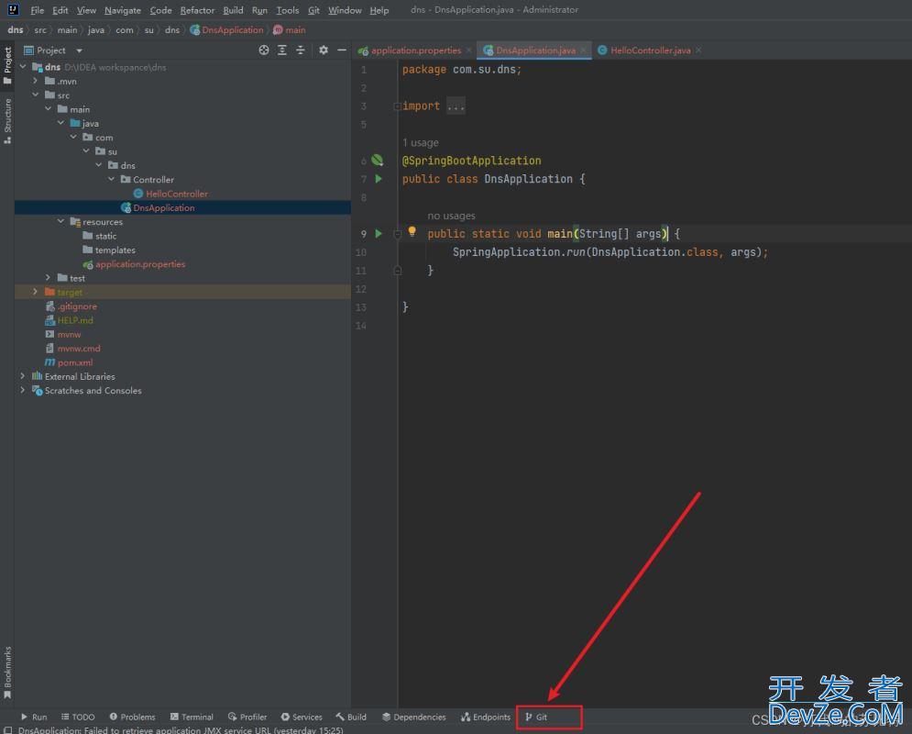Select HELP.md in project tree
This screenshot has width=912, height=734.
tap(75, 320)
